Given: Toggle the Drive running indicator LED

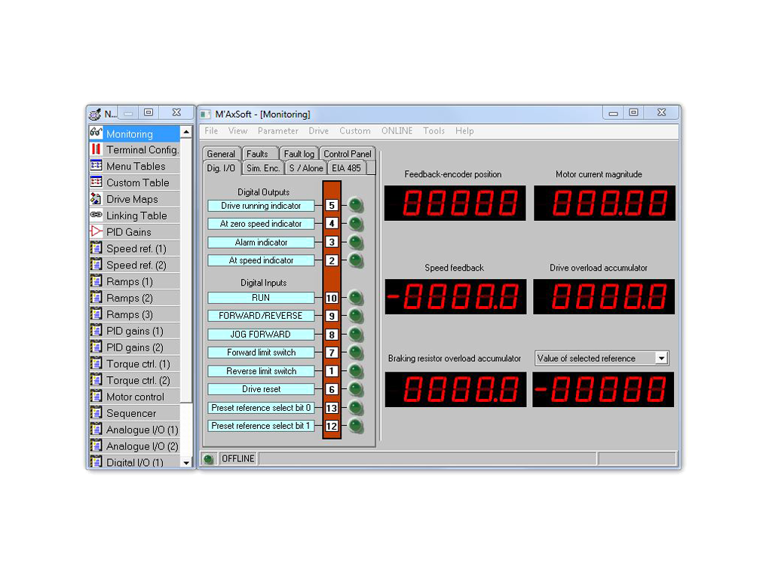Looking at the screenshot, I should coord(355,205).
